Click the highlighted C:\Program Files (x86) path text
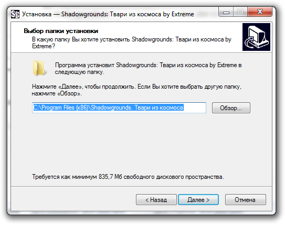Viewport: 285px width, 225px height. click(108, 108)
